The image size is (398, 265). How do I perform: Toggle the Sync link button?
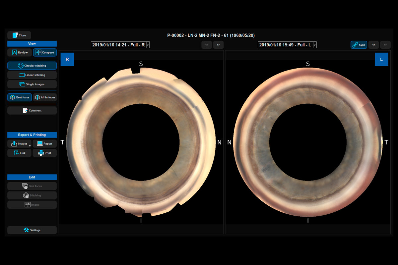359,45
